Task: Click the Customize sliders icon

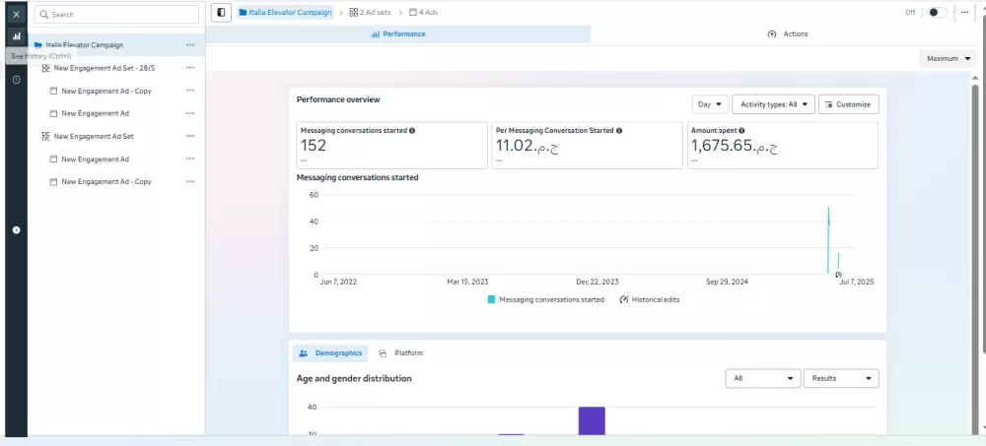Action: pyautogui.click(x=829, y=104)
